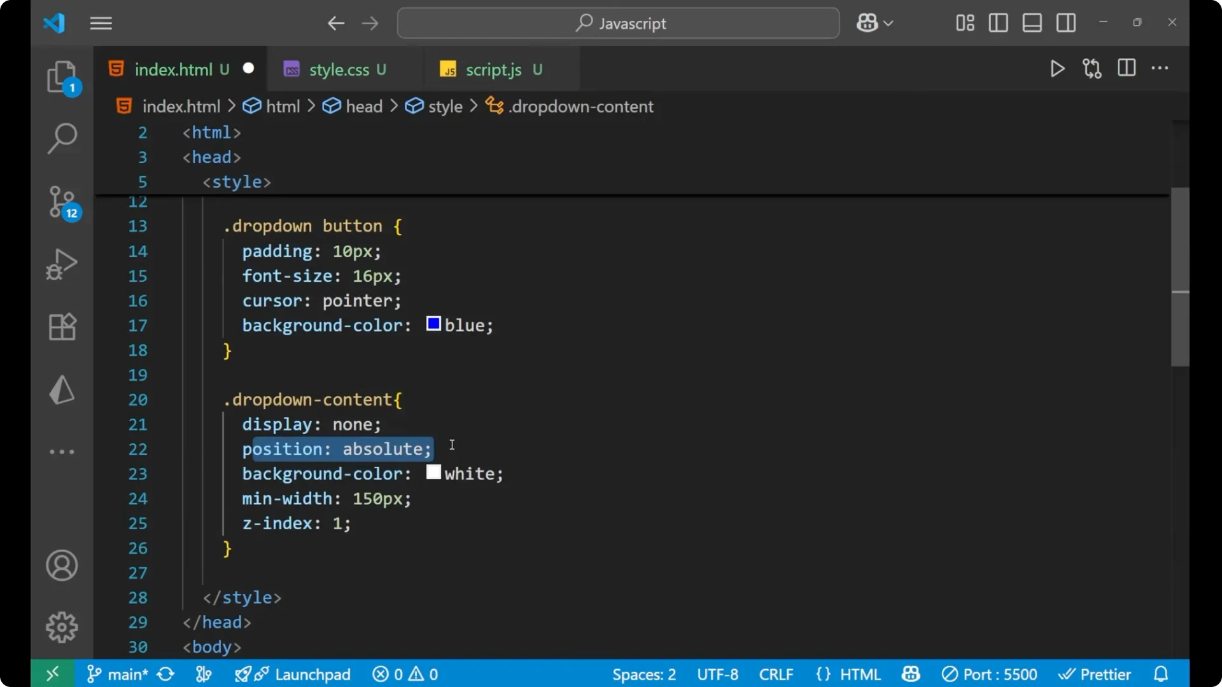1222x687 pixels.
Task: Open the Search panel
Action: point(62,138)
